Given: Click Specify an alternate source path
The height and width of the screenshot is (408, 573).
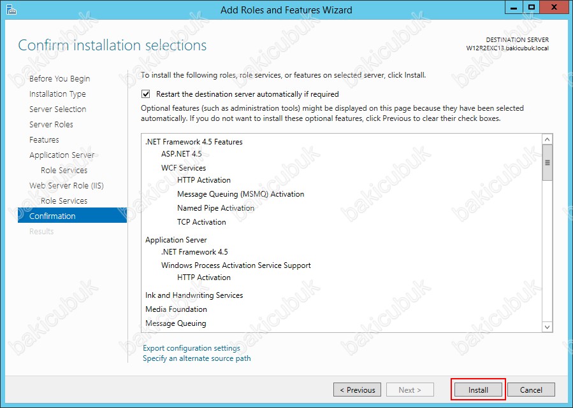Looking at the screenshot, I should click(196, 358).
